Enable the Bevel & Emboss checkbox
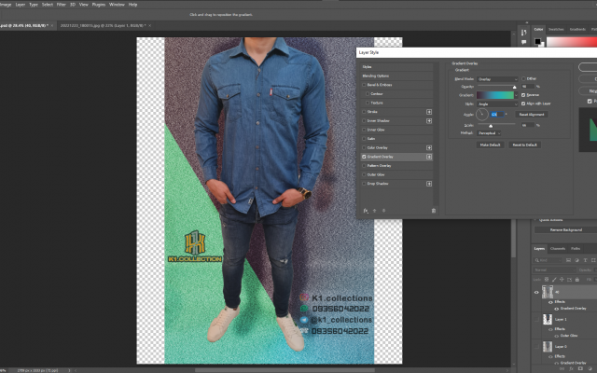Viewport: 597px width, 373px height. (364, 85)
